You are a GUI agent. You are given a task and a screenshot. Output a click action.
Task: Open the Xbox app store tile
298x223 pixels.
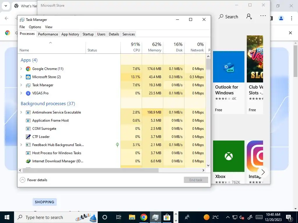[x=229, y=162]
